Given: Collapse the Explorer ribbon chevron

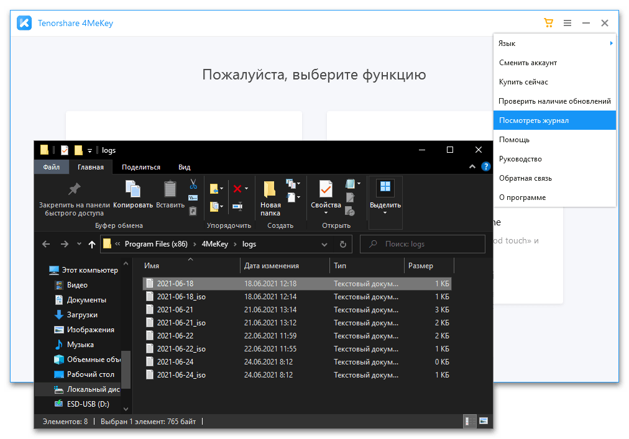Looking at the screenshot, I should pyautogui.click(x=472, y=166).
